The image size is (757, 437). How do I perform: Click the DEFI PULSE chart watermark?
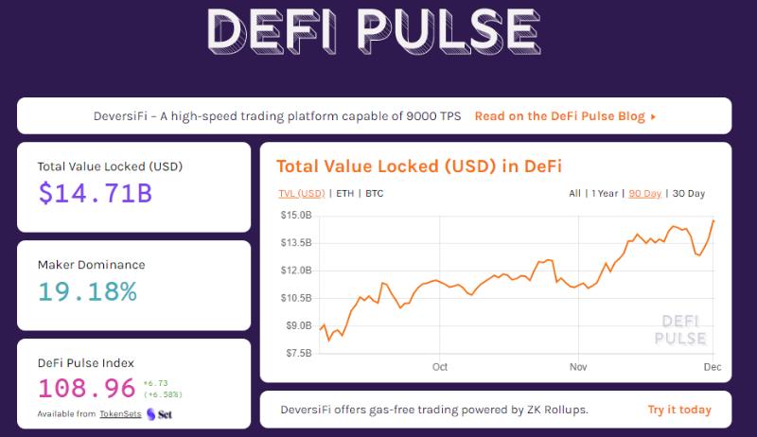point(680,329)
